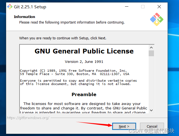This screenshot has height=136, width=179.
Task: Click the 'freedom to share and change it' line
Action: pyautogui.click(x=84, y=108)
